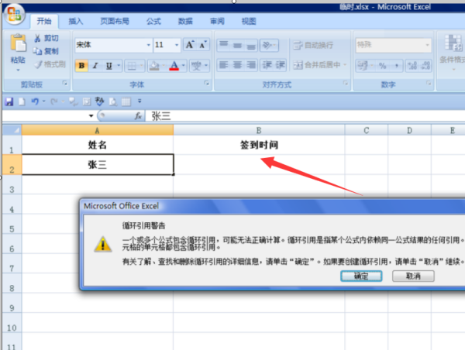Open font color dropdown arrow
The image size is (465, 350).
click(184, 66)
